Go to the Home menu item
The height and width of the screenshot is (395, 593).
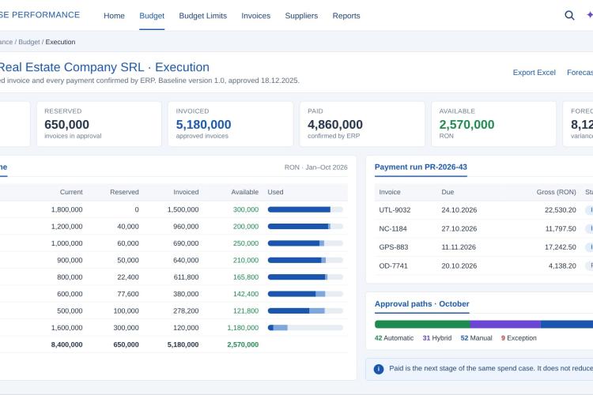pos(114,16)
